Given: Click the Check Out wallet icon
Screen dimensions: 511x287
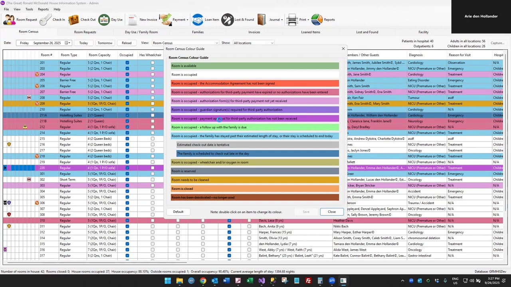Looking at the screenshot, I should 73,20.
